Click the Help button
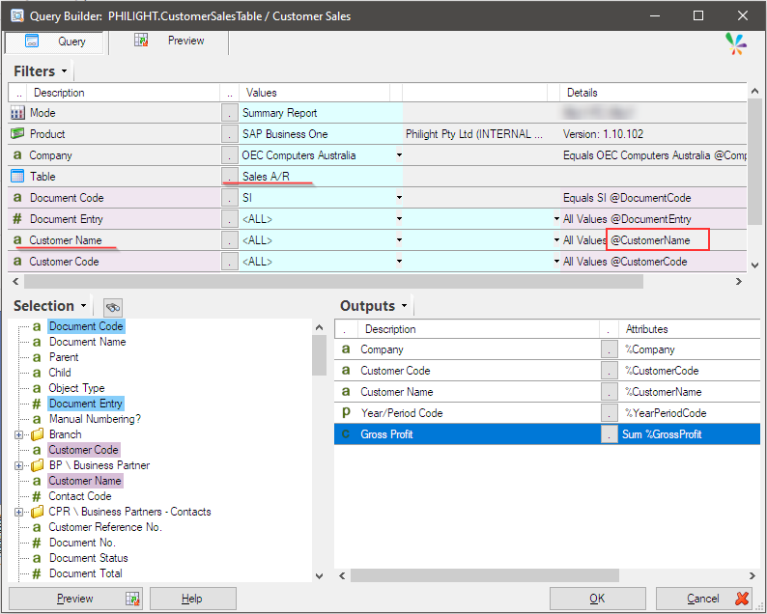Viewport: 767px width, 614px height. pos(193,599)
